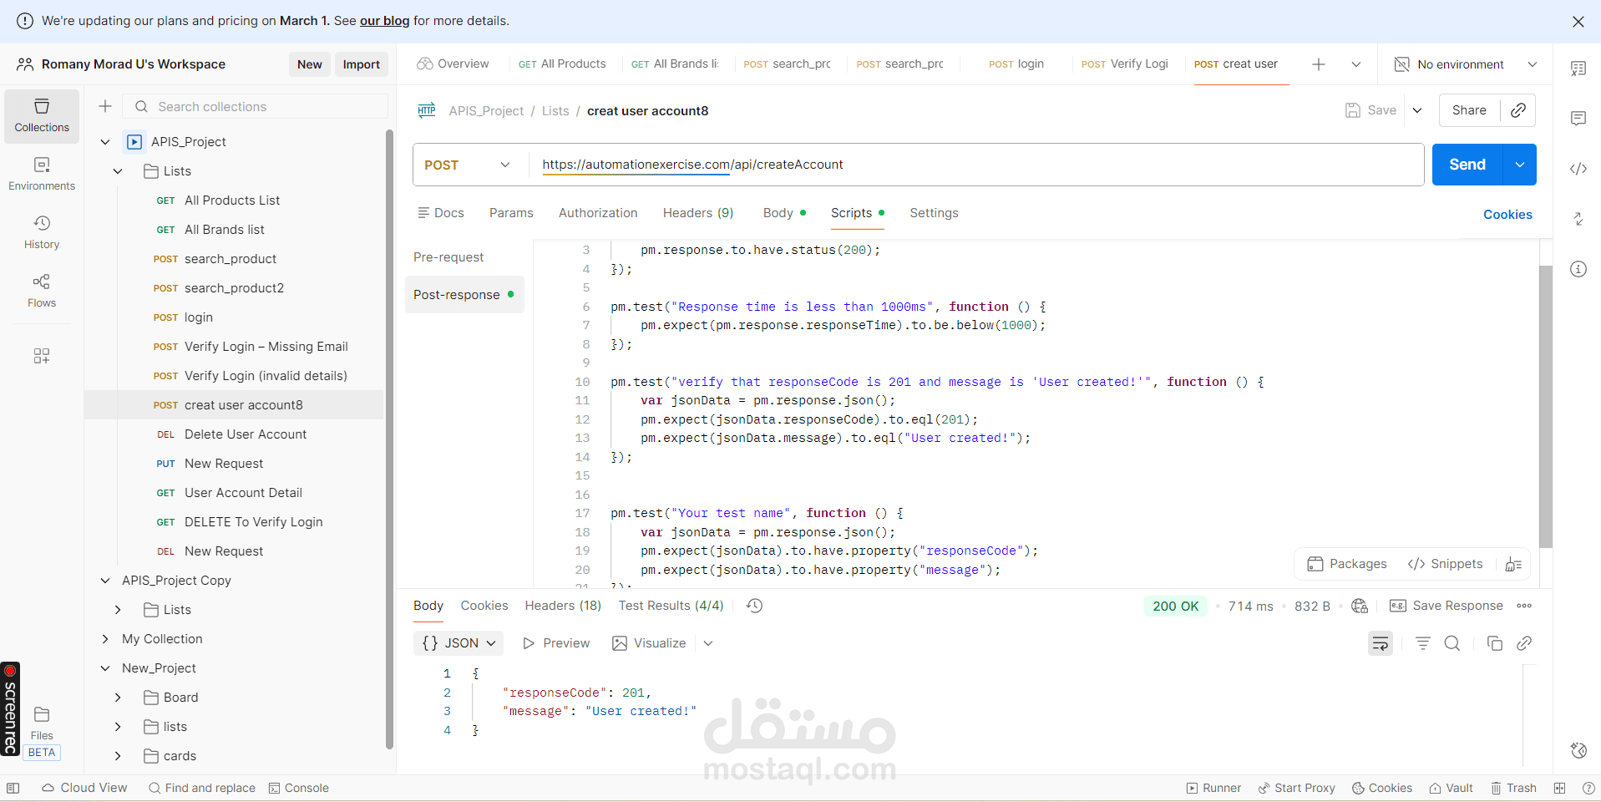Click Save Response button
This screenshot has width=1601, height=802.
tap(1446, 606)
